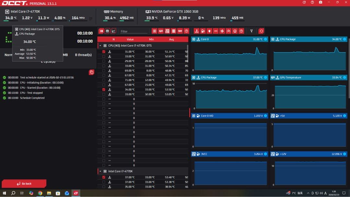Check the 29.00 °C sensor row checkbox

(x=104, y=61)
